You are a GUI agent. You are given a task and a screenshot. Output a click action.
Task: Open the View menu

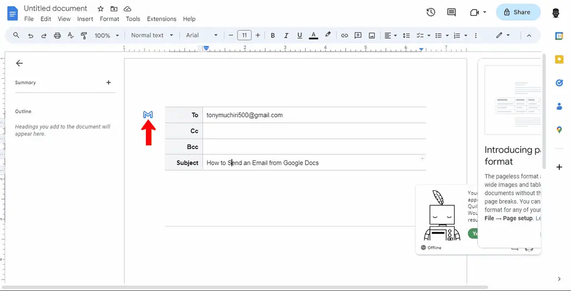coord(64,19)
